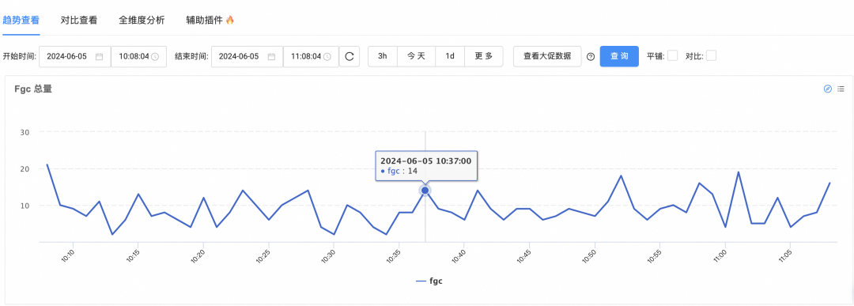The width and height of the screenshot is (854, 306).
Task: Select the 3h time range button
Action: pyautogui.click(x=383, y=56)
